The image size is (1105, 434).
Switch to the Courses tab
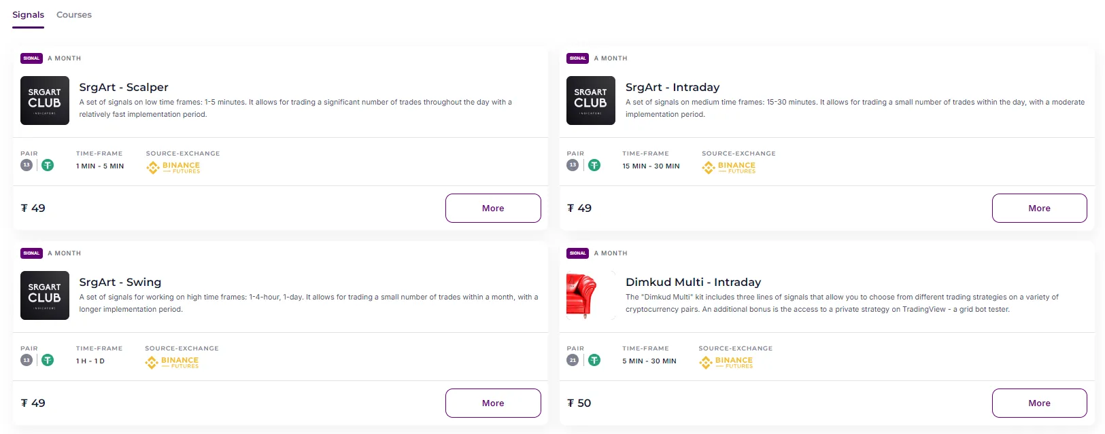pyautogui.click(x=74, y=15)
